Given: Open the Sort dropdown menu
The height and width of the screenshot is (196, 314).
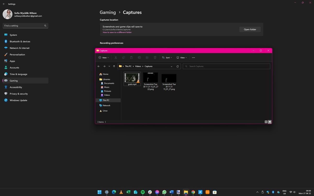Looking at the screenshot, I should (x=167, y=57).
